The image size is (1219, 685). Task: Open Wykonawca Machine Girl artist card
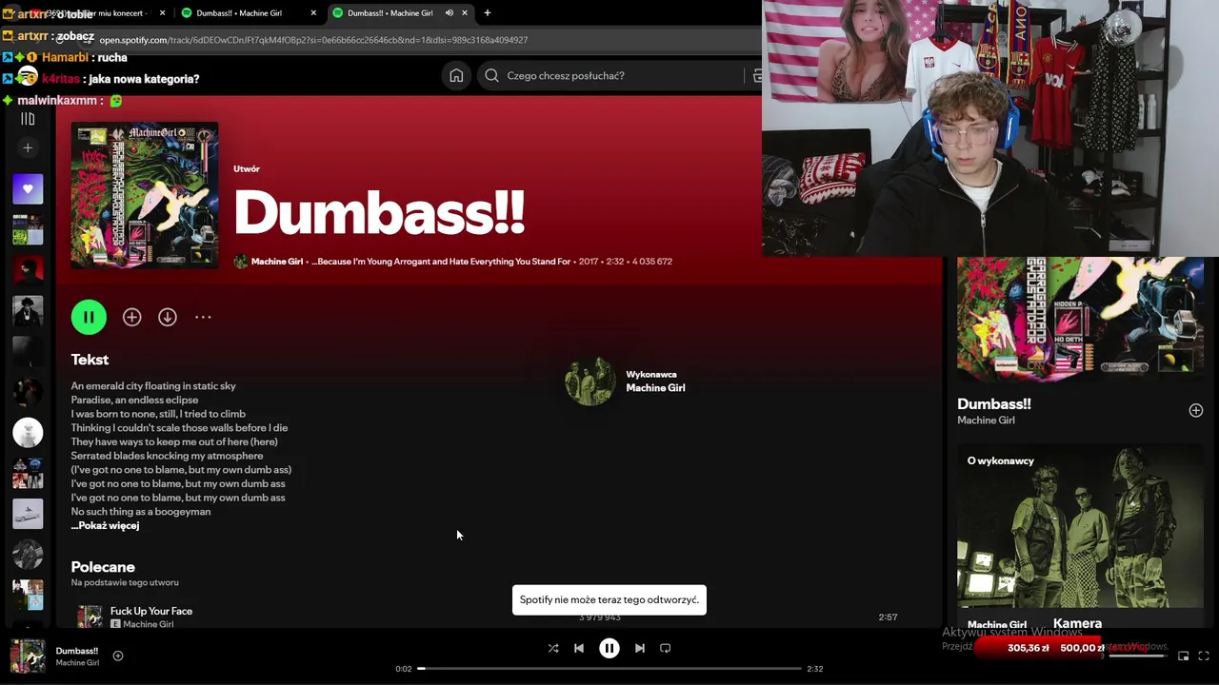click(625, 382)
